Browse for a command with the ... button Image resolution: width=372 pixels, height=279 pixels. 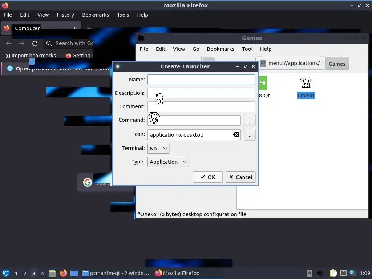(249, 121)
